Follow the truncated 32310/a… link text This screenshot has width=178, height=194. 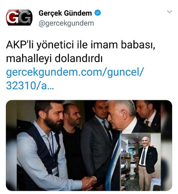[x=30, y=86]
